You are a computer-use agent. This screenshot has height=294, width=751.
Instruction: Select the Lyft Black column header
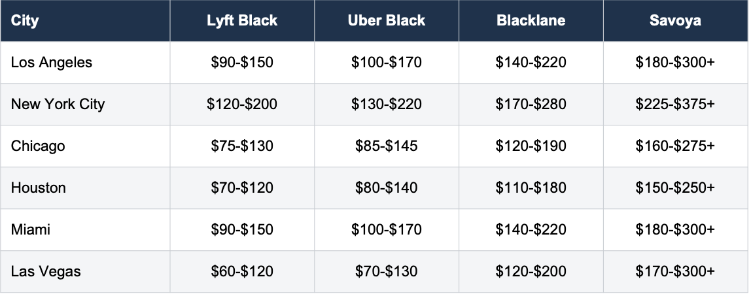242,20
